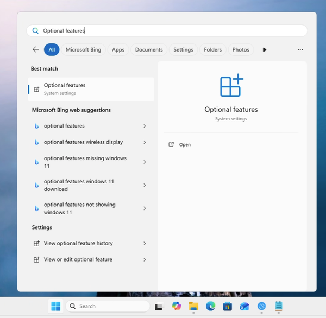The height and width of the screenshot is (318, 326).
Task: Open File Explorer from the taskbar
Action: (193, 306)
